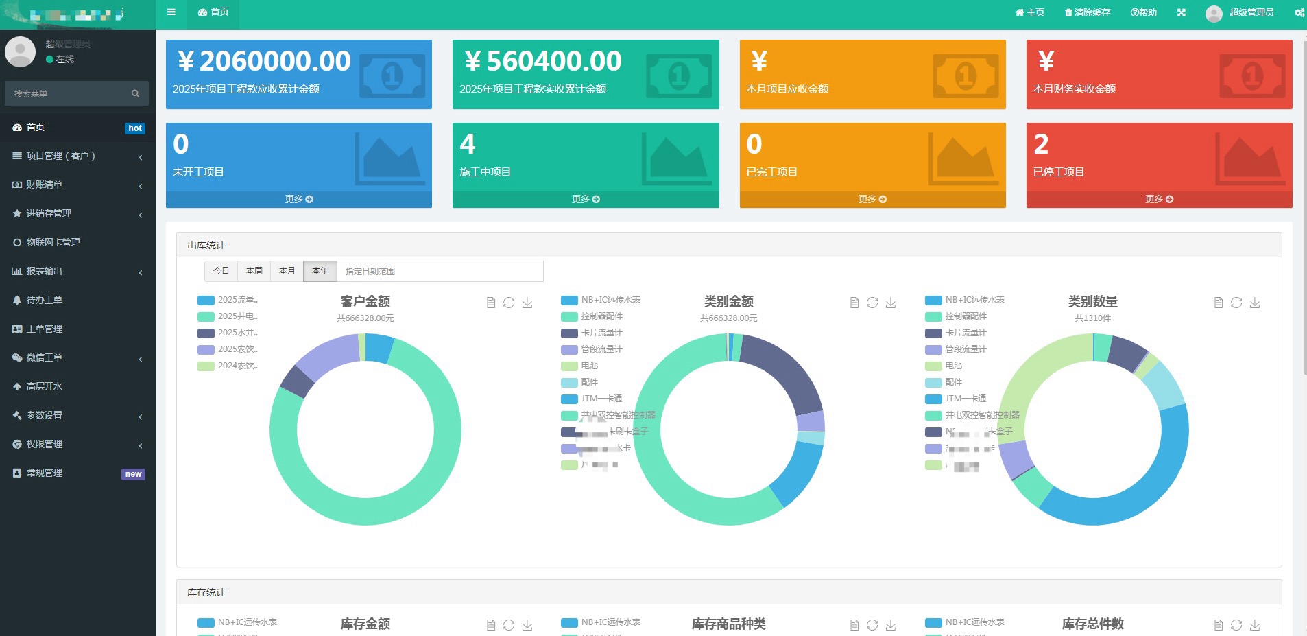Open the settings gears icon at top right
This screenshot has width=1307, height=636.
click(1299, 12)
